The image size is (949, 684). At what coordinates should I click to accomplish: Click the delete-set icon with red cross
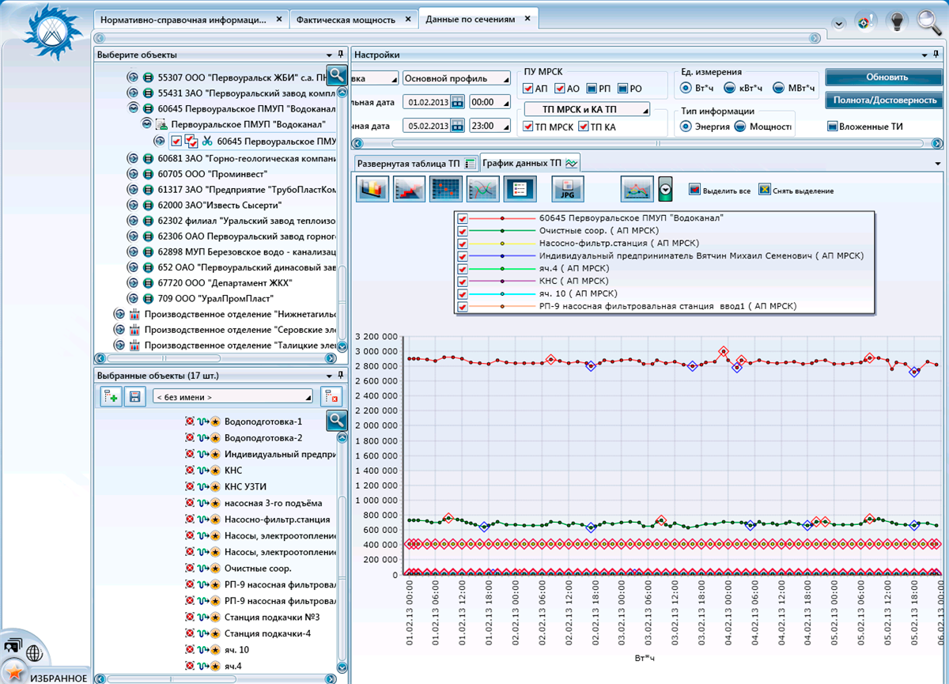(331, 396)
